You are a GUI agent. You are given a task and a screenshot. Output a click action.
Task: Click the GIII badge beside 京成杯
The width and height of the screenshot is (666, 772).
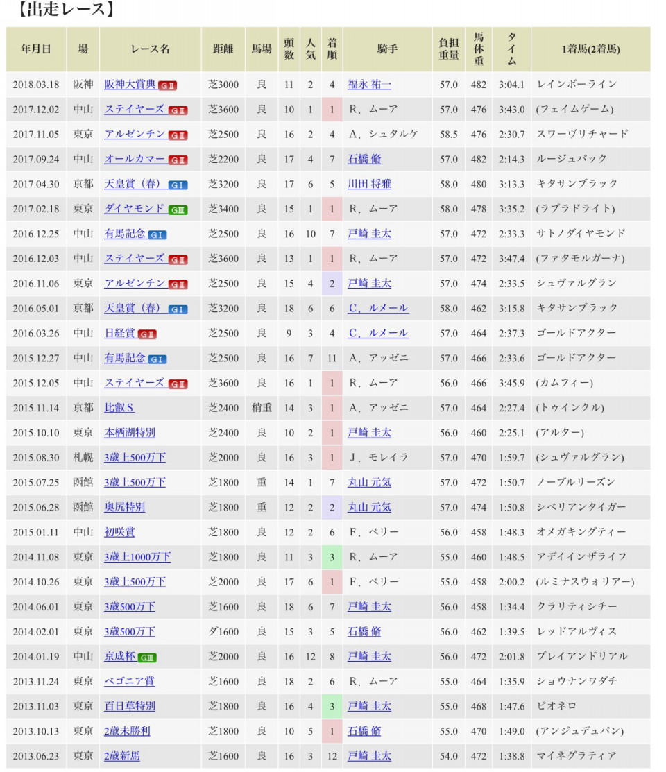pos(147,658)
